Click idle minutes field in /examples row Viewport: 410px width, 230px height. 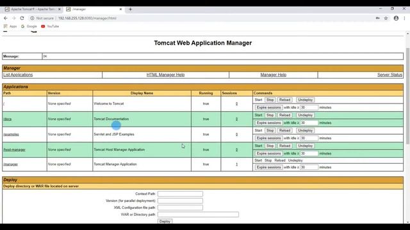point(309,138)
